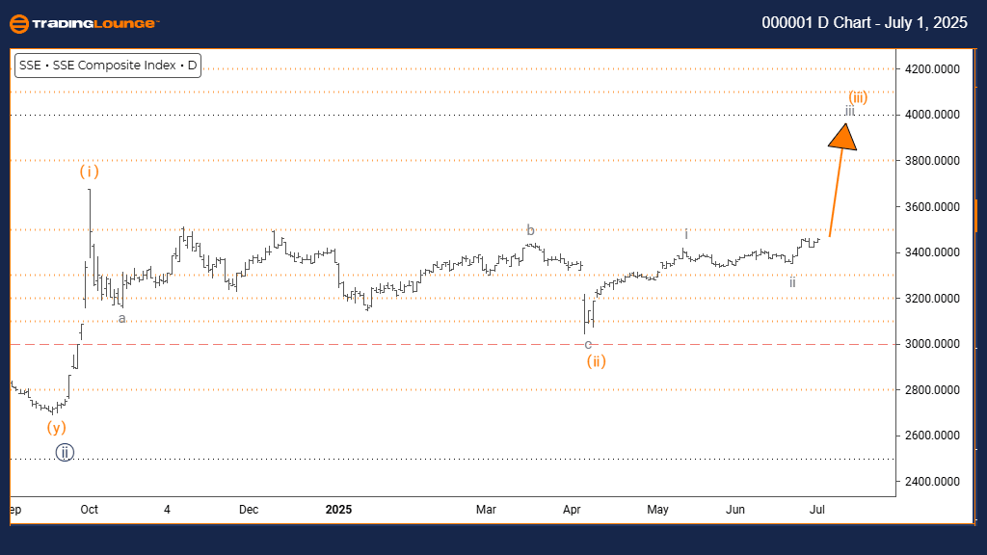Select the orange (ii) wave label
This screenshot has width=987, height=555.
596,362
